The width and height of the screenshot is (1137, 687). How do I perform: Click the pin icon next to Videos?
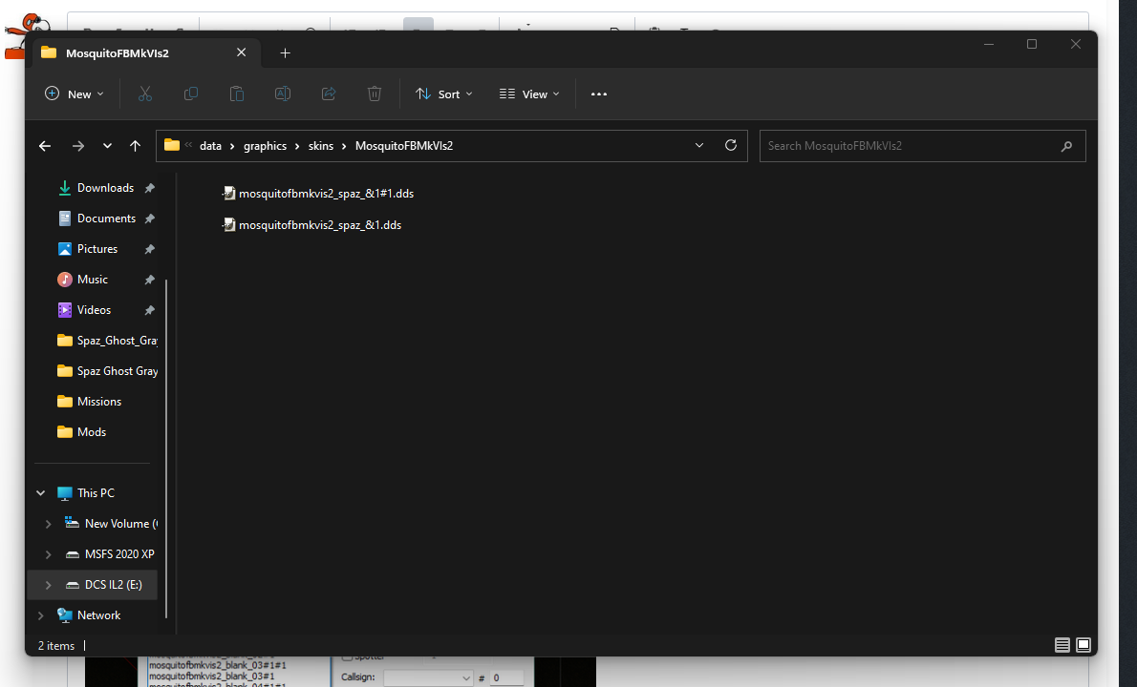[149, 310]
